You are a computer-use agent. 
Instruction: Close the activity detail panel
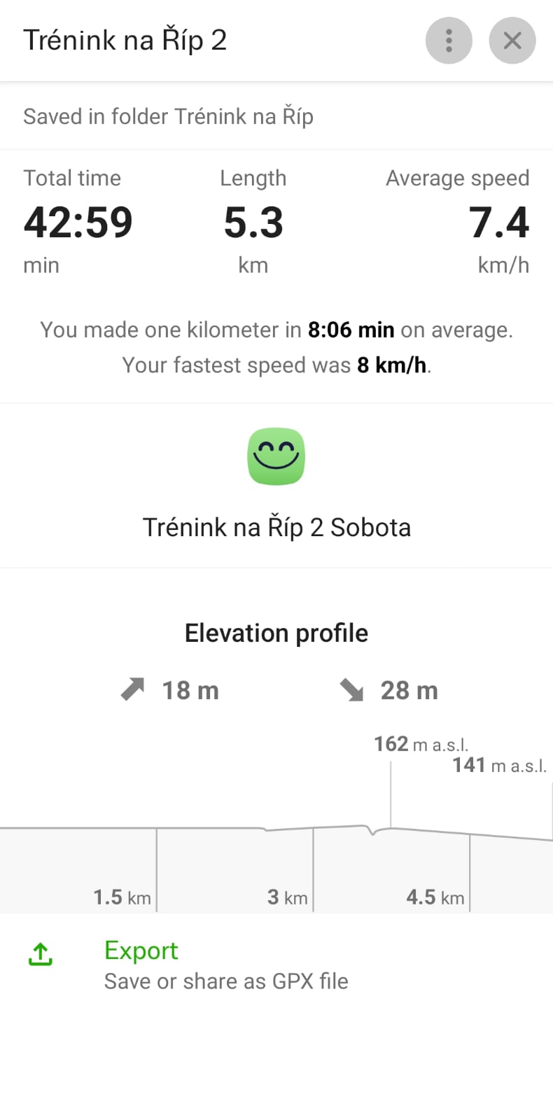[x=512, y=41]
